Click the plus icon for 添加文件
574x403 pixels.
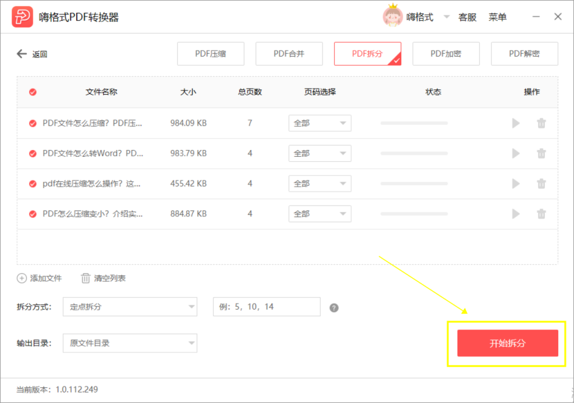22,278
